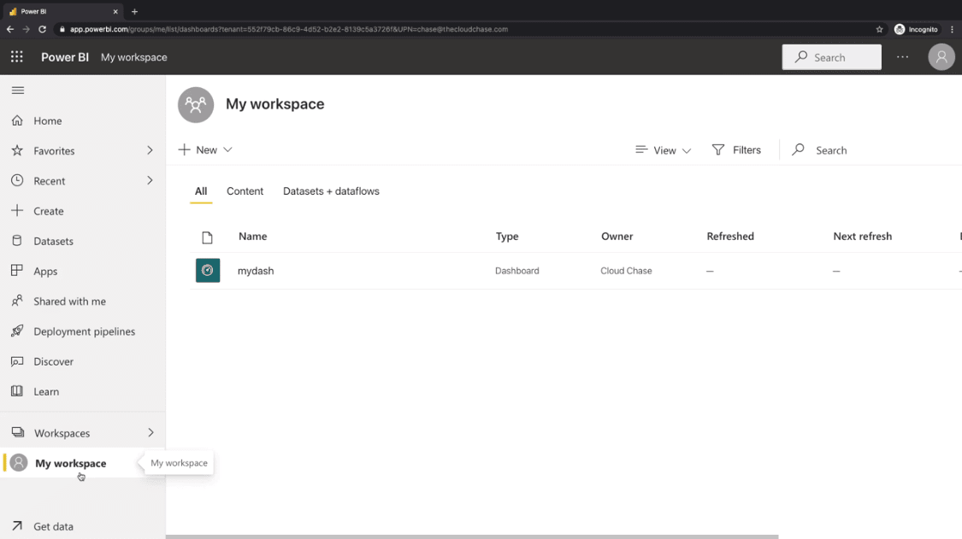Click the Learn book icon
The height and width of the screenshot is (539, 962).
pos(17,390)
